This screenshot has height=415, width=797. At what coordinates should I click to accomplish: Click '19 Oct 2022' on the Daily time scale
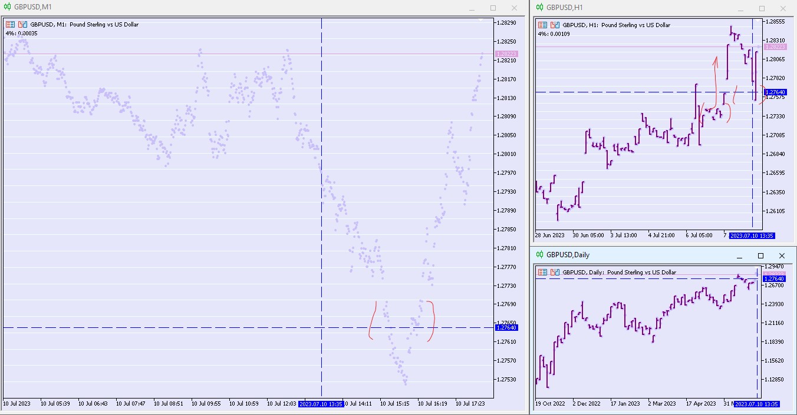click(x=549, y=404)
